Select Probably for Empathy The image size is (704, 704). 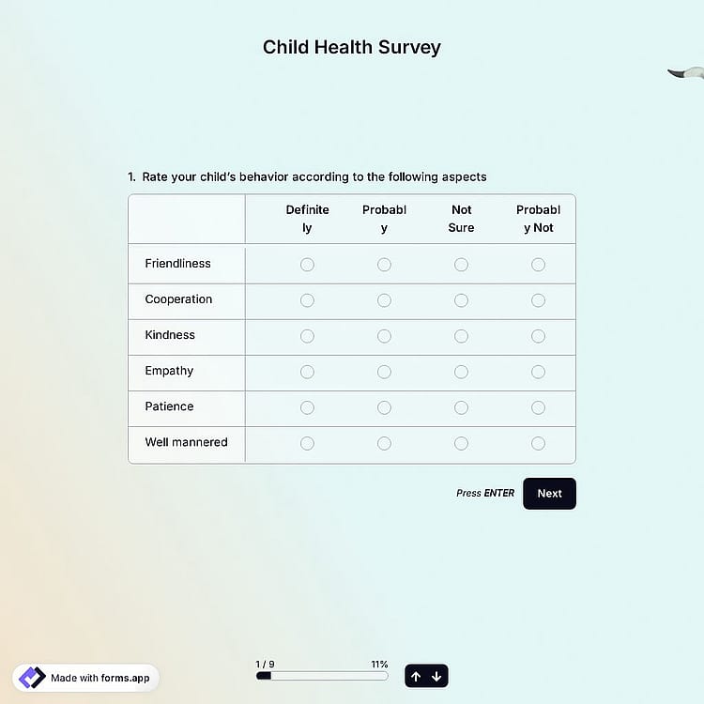[384, 372]
